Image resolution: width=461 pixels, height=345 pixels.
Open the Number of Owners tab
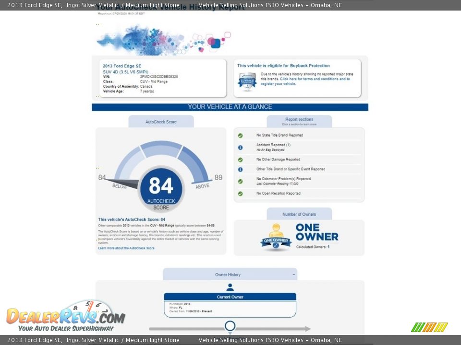point(299,214)
